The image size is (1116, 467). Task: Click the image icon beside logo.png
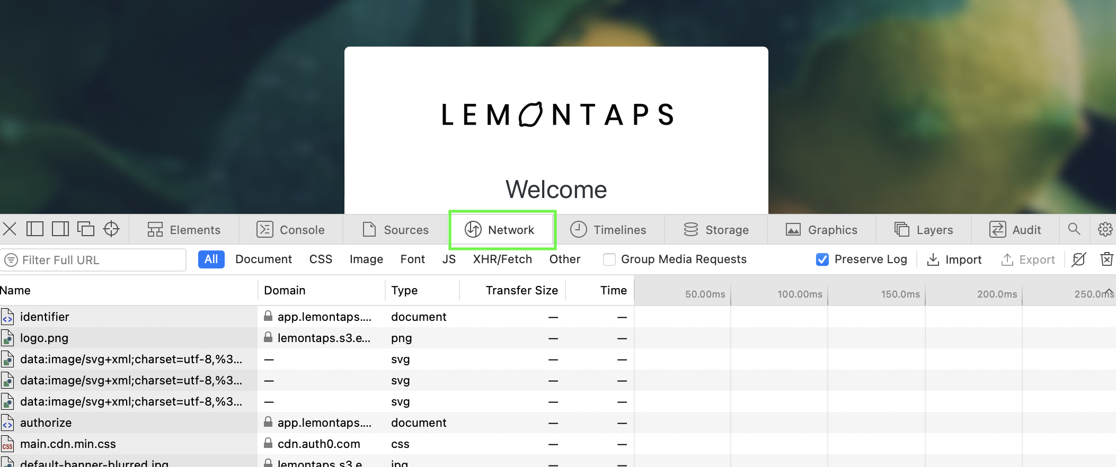(x=7, y=338)
